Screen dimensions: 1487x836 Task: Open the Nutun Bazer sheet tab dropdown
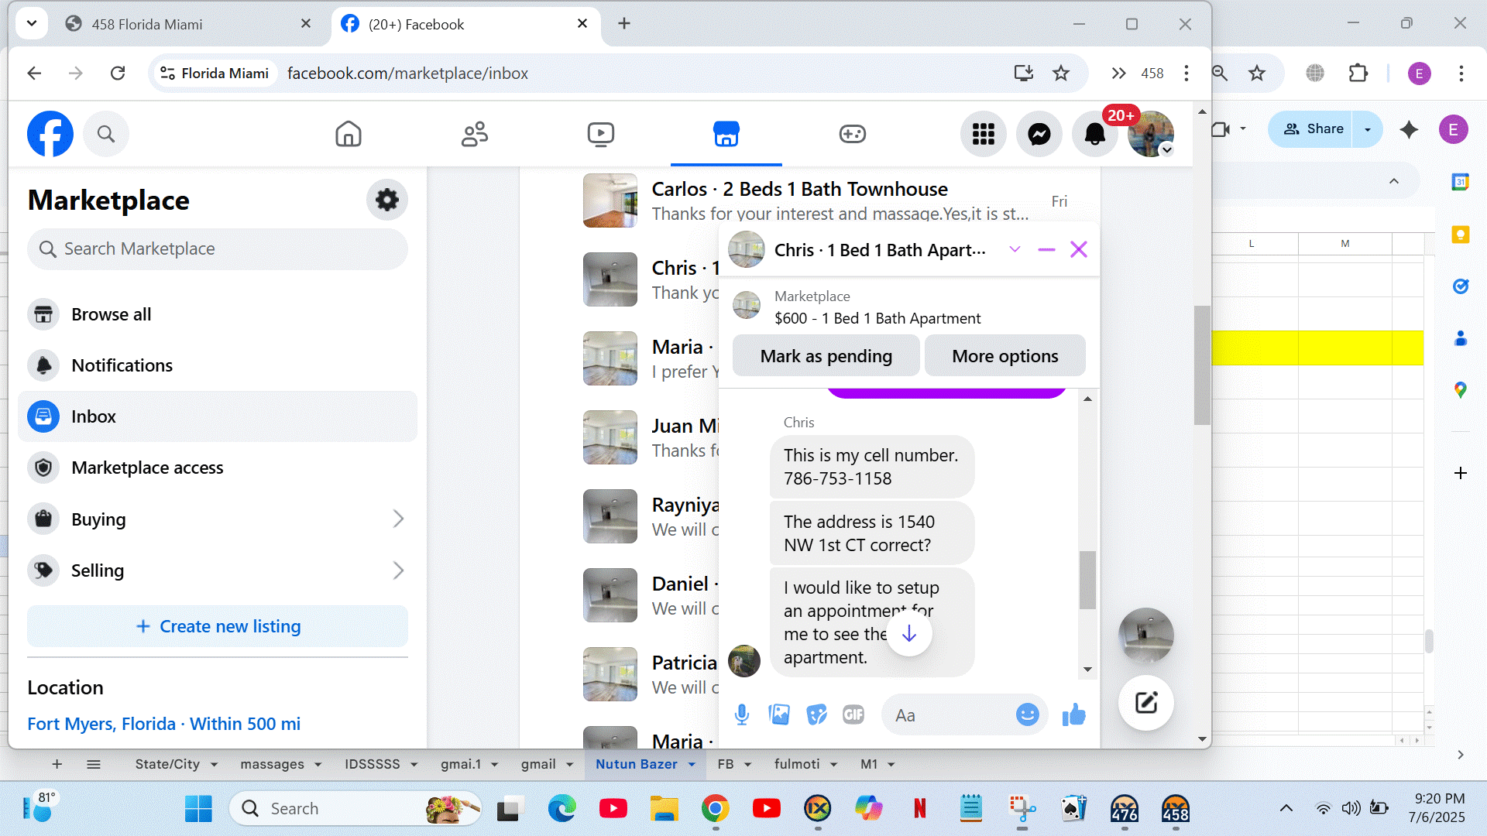click(x=692, y=764)
